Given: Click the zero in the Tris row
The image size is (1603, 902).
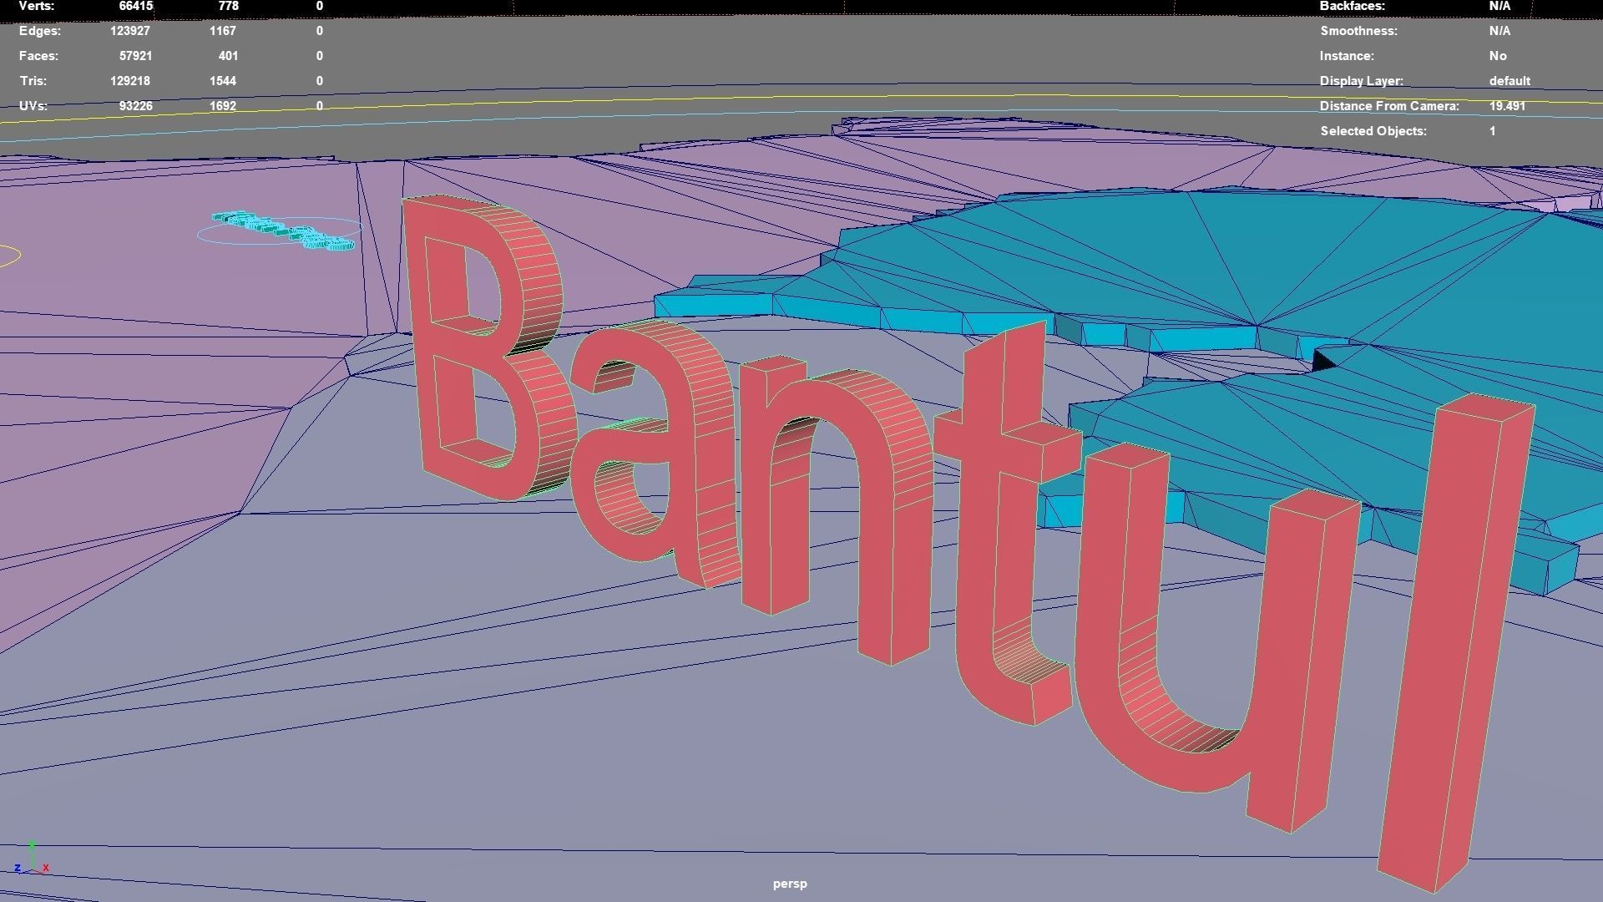Looking at the screenshot, I should [320, 81].
